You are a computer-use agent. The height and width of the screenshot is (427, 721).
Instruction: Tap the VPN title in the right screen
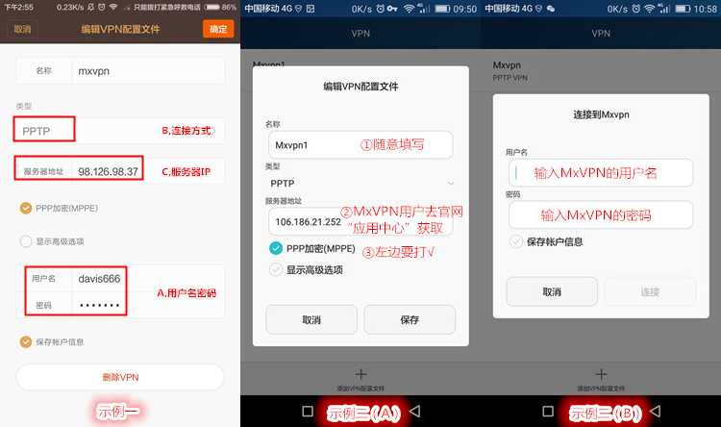[601, 33]
